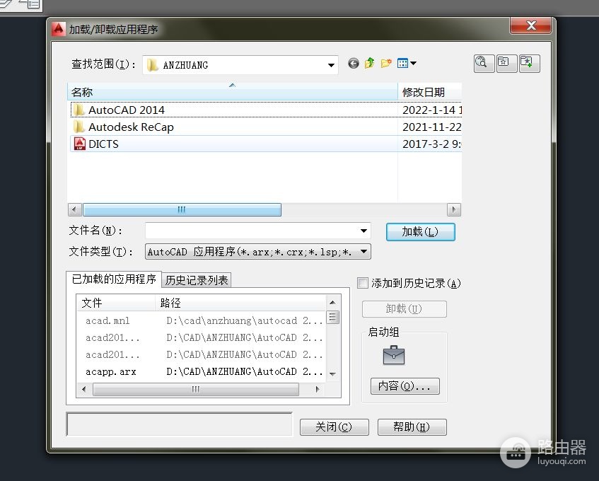Screen dimensions: 599x481
Task: Click loaded apps list scroll up arrow
Action: 332,302
